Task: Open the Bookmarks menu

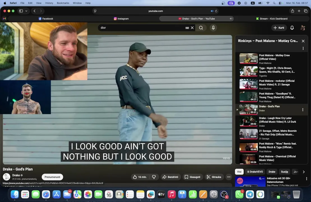Action: (x=63, y=3)
